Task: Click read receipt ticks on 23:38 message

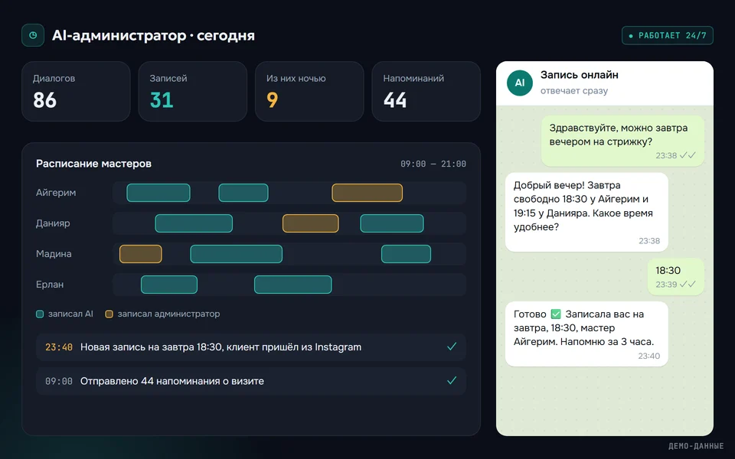Action: tap(688, 155)
